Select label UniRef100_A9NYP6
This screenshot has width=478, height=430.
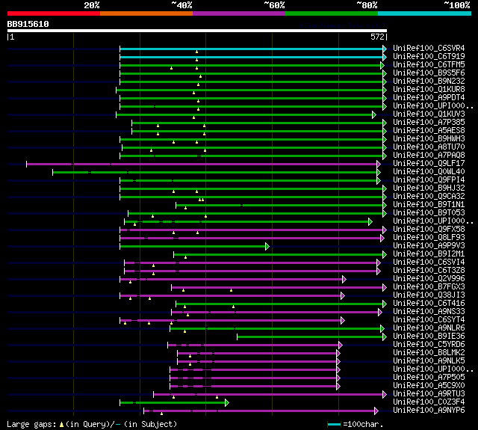(429, 411)
